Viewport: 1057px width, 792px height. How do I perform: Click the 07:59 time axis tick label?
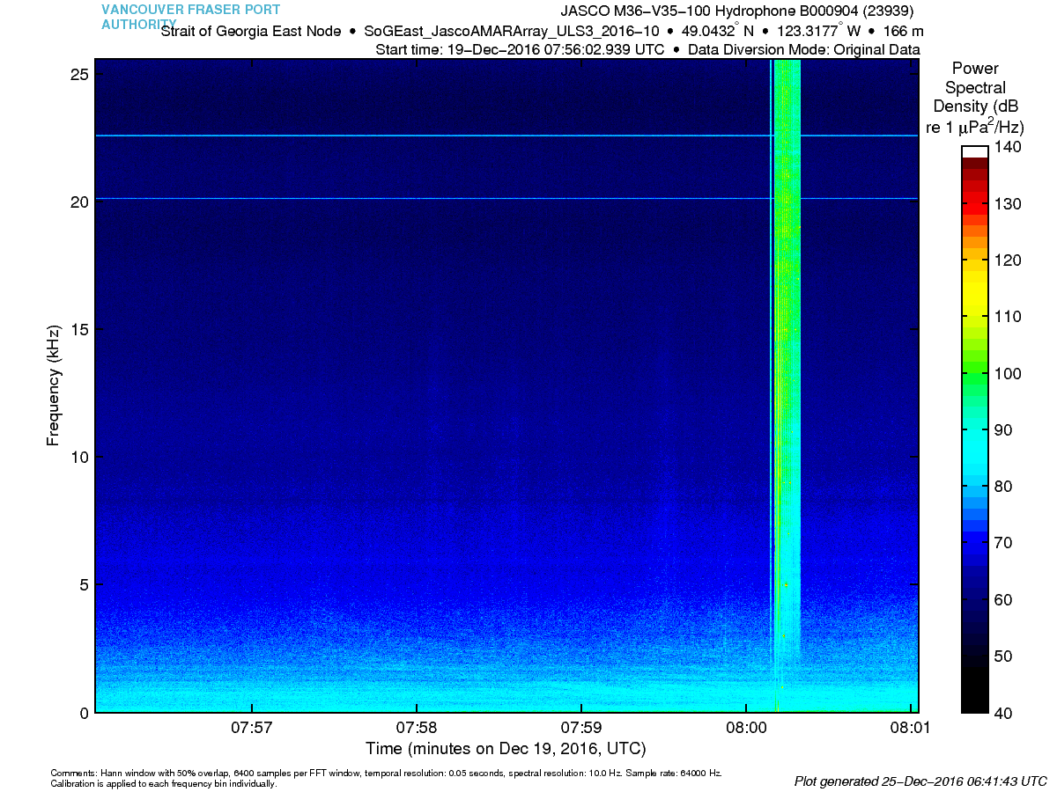click(x=581, y=729)
